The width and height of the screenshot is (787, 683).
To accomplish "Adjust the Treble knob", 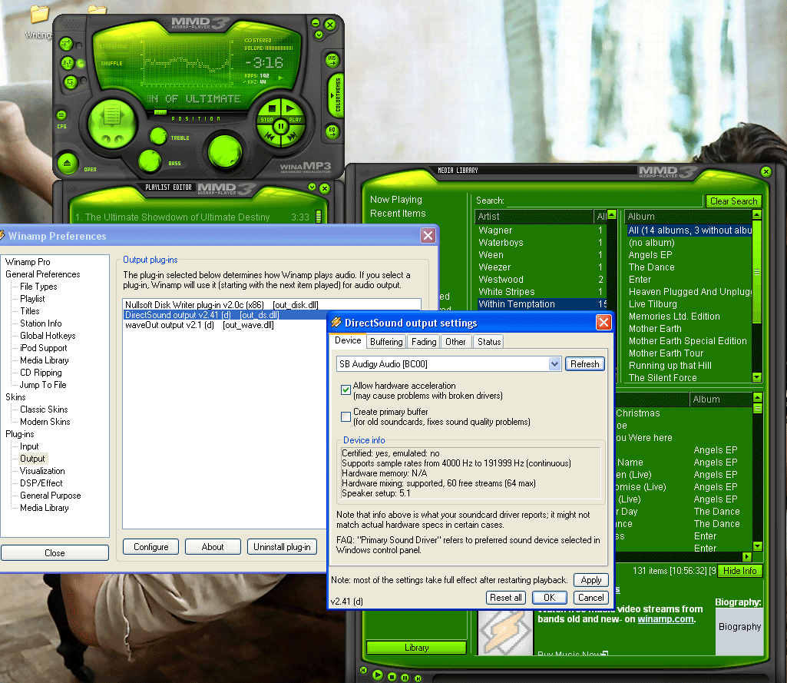I will pyautogui.click(x=158, y=136).
